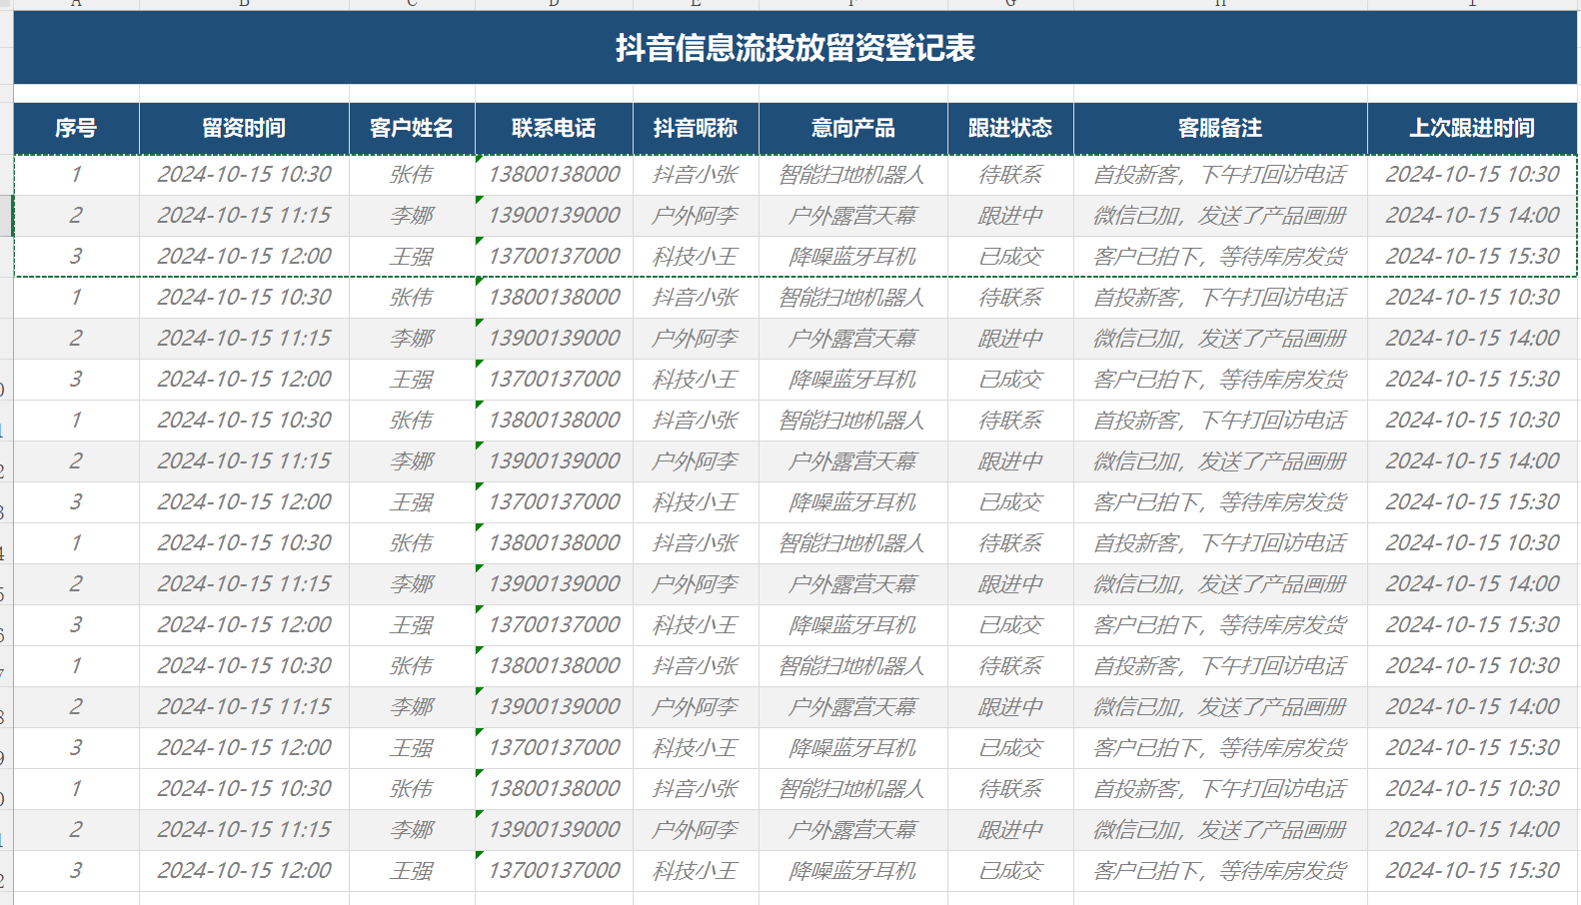1581x905 pixels.
Task: Click 跟进中 status inside dashed selection
Action: tap(1010, 216)
